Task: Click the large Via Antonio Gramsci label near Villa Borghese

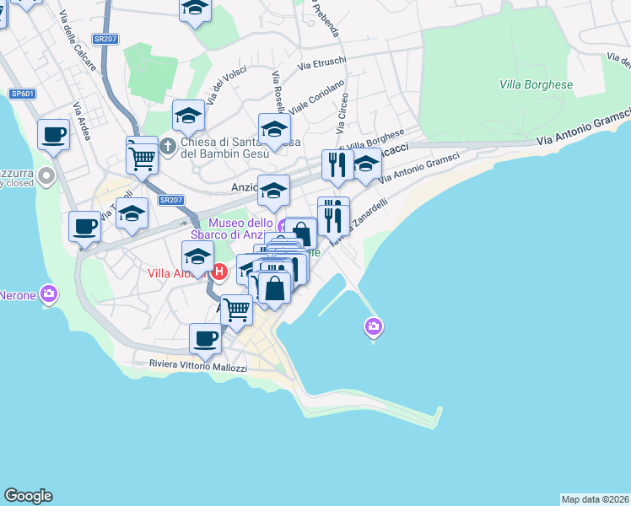Action: [x=585, y=126]
